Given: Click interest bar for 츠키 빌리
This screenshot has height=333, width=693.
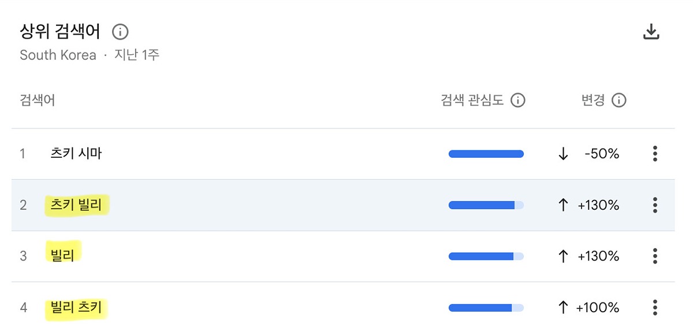Looking at the screenshot, I should [486, 205].
